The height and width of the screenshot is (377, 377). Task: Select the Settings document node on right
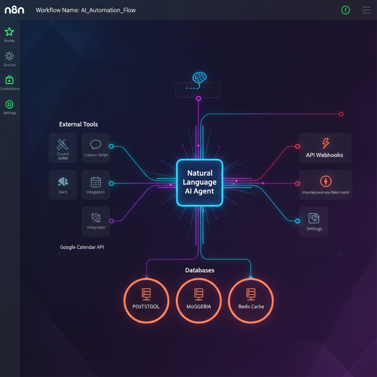314,222
